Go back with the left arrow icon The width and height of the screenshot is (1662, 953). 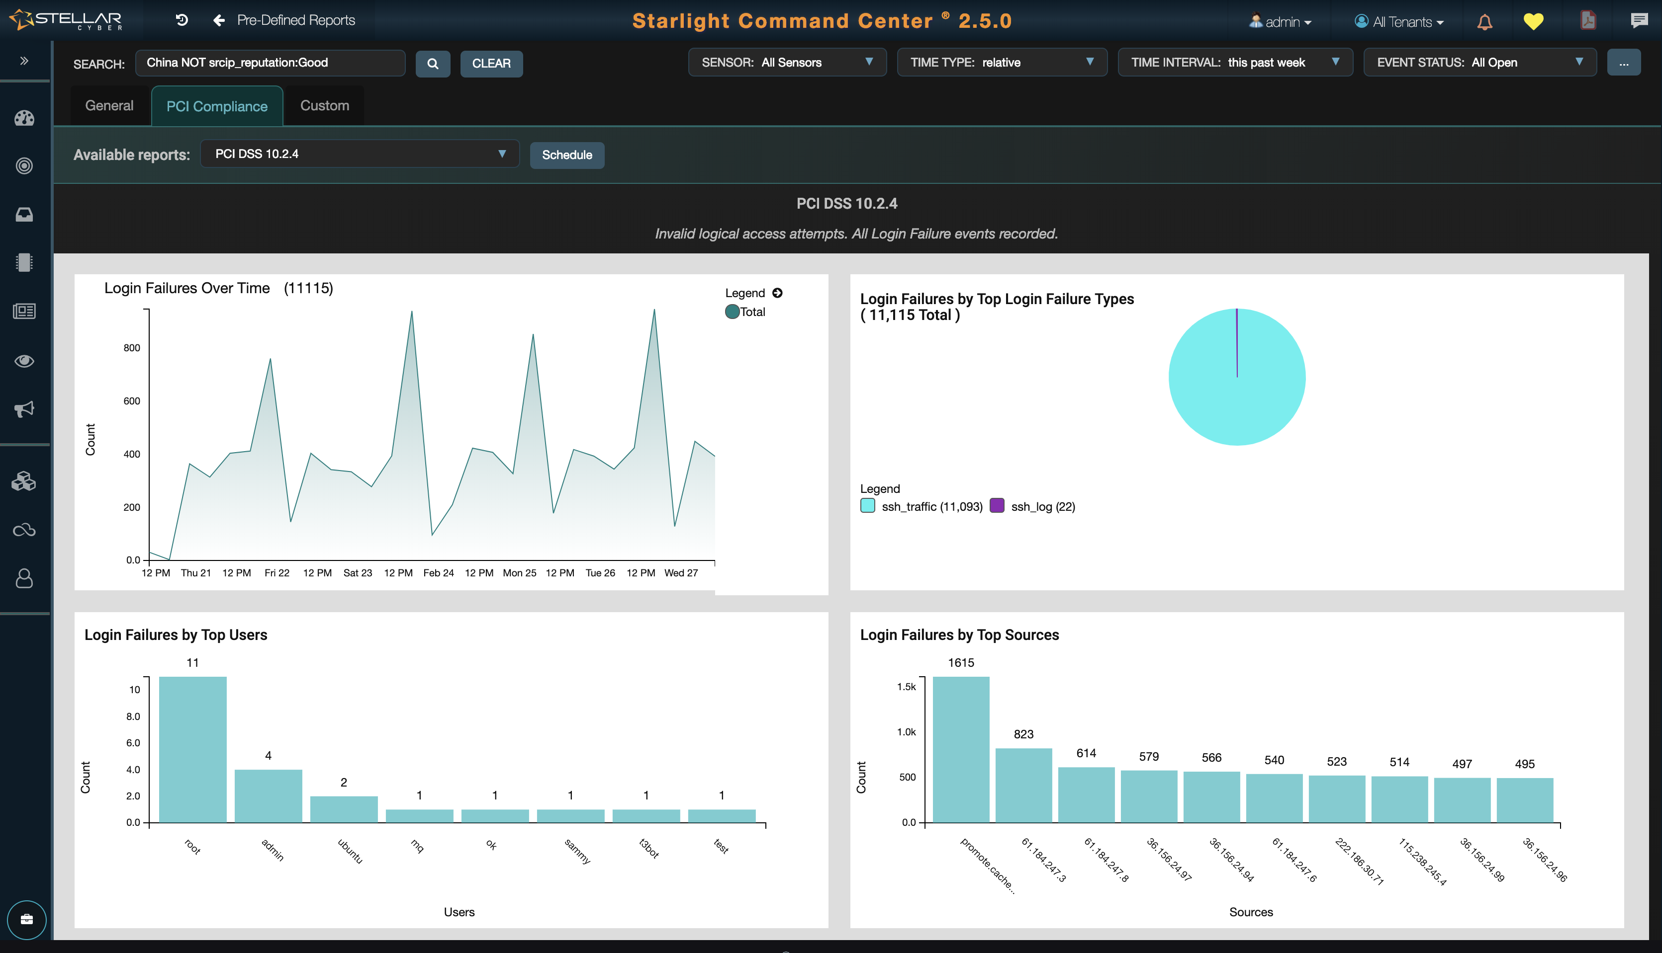(219, 20)
